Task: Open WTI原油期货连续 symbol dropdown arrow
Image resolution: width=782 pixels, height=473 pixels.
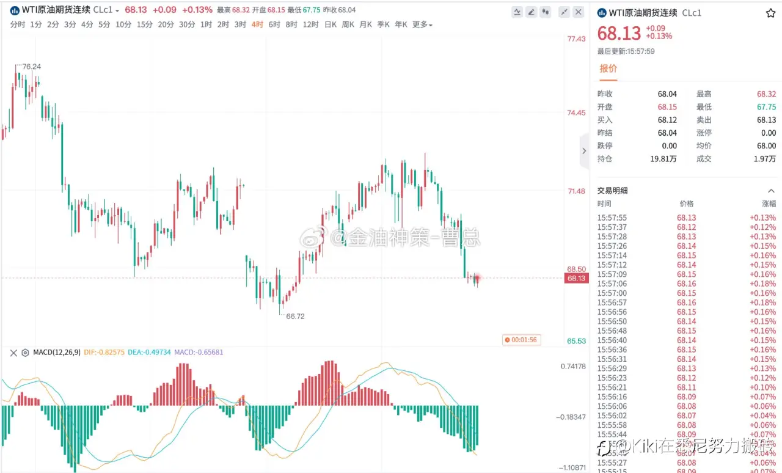Action: [x=117, y=10]
